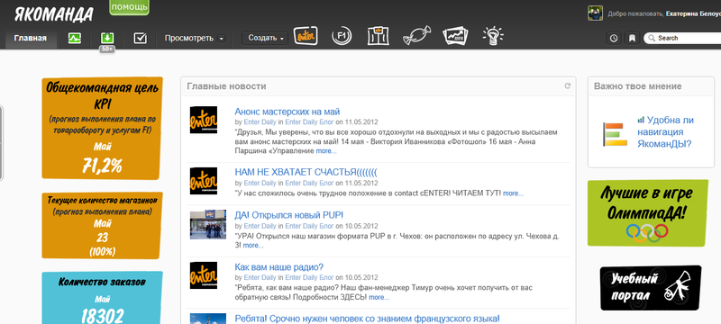This screenshot has height=324, width=721.
Task: Click into the Search input field
Action: pyautogui.click(x=683, y=38)
